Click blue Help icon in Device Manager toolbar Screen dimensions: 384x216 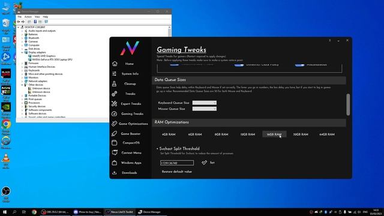coord(35,22)
